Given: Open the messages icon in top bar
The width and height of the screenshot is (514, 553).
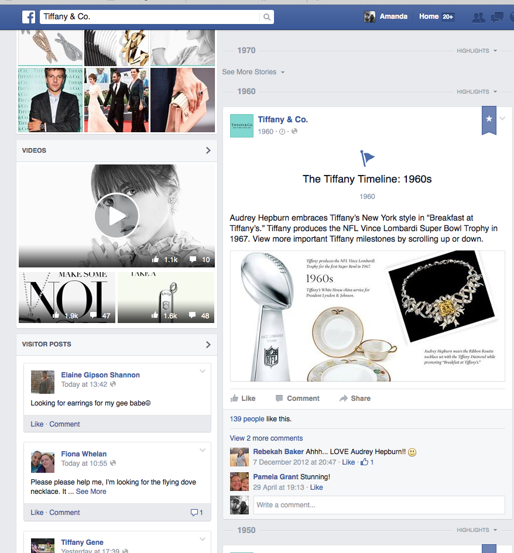Looking at the screenshot, I should click(497, 17).
